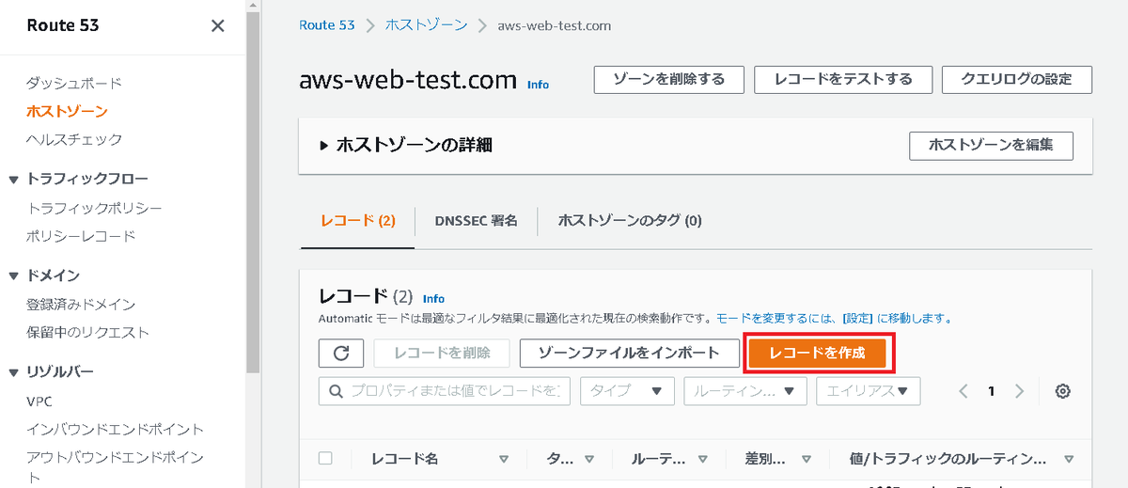Switch to the ホストゾーンのタグ tab
Image resolution: width=1128 pixels, height=488 pixels.
[x=630, y=221]
